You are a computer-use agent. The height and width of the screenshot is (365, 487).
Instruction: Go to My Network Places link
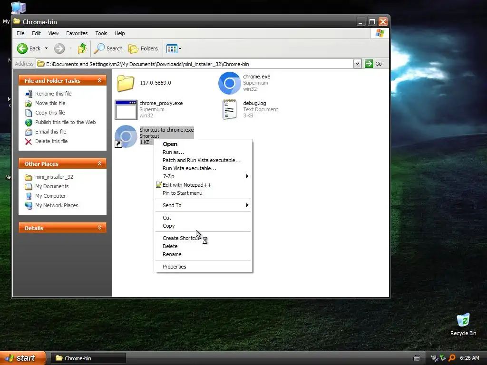[57, 205]
